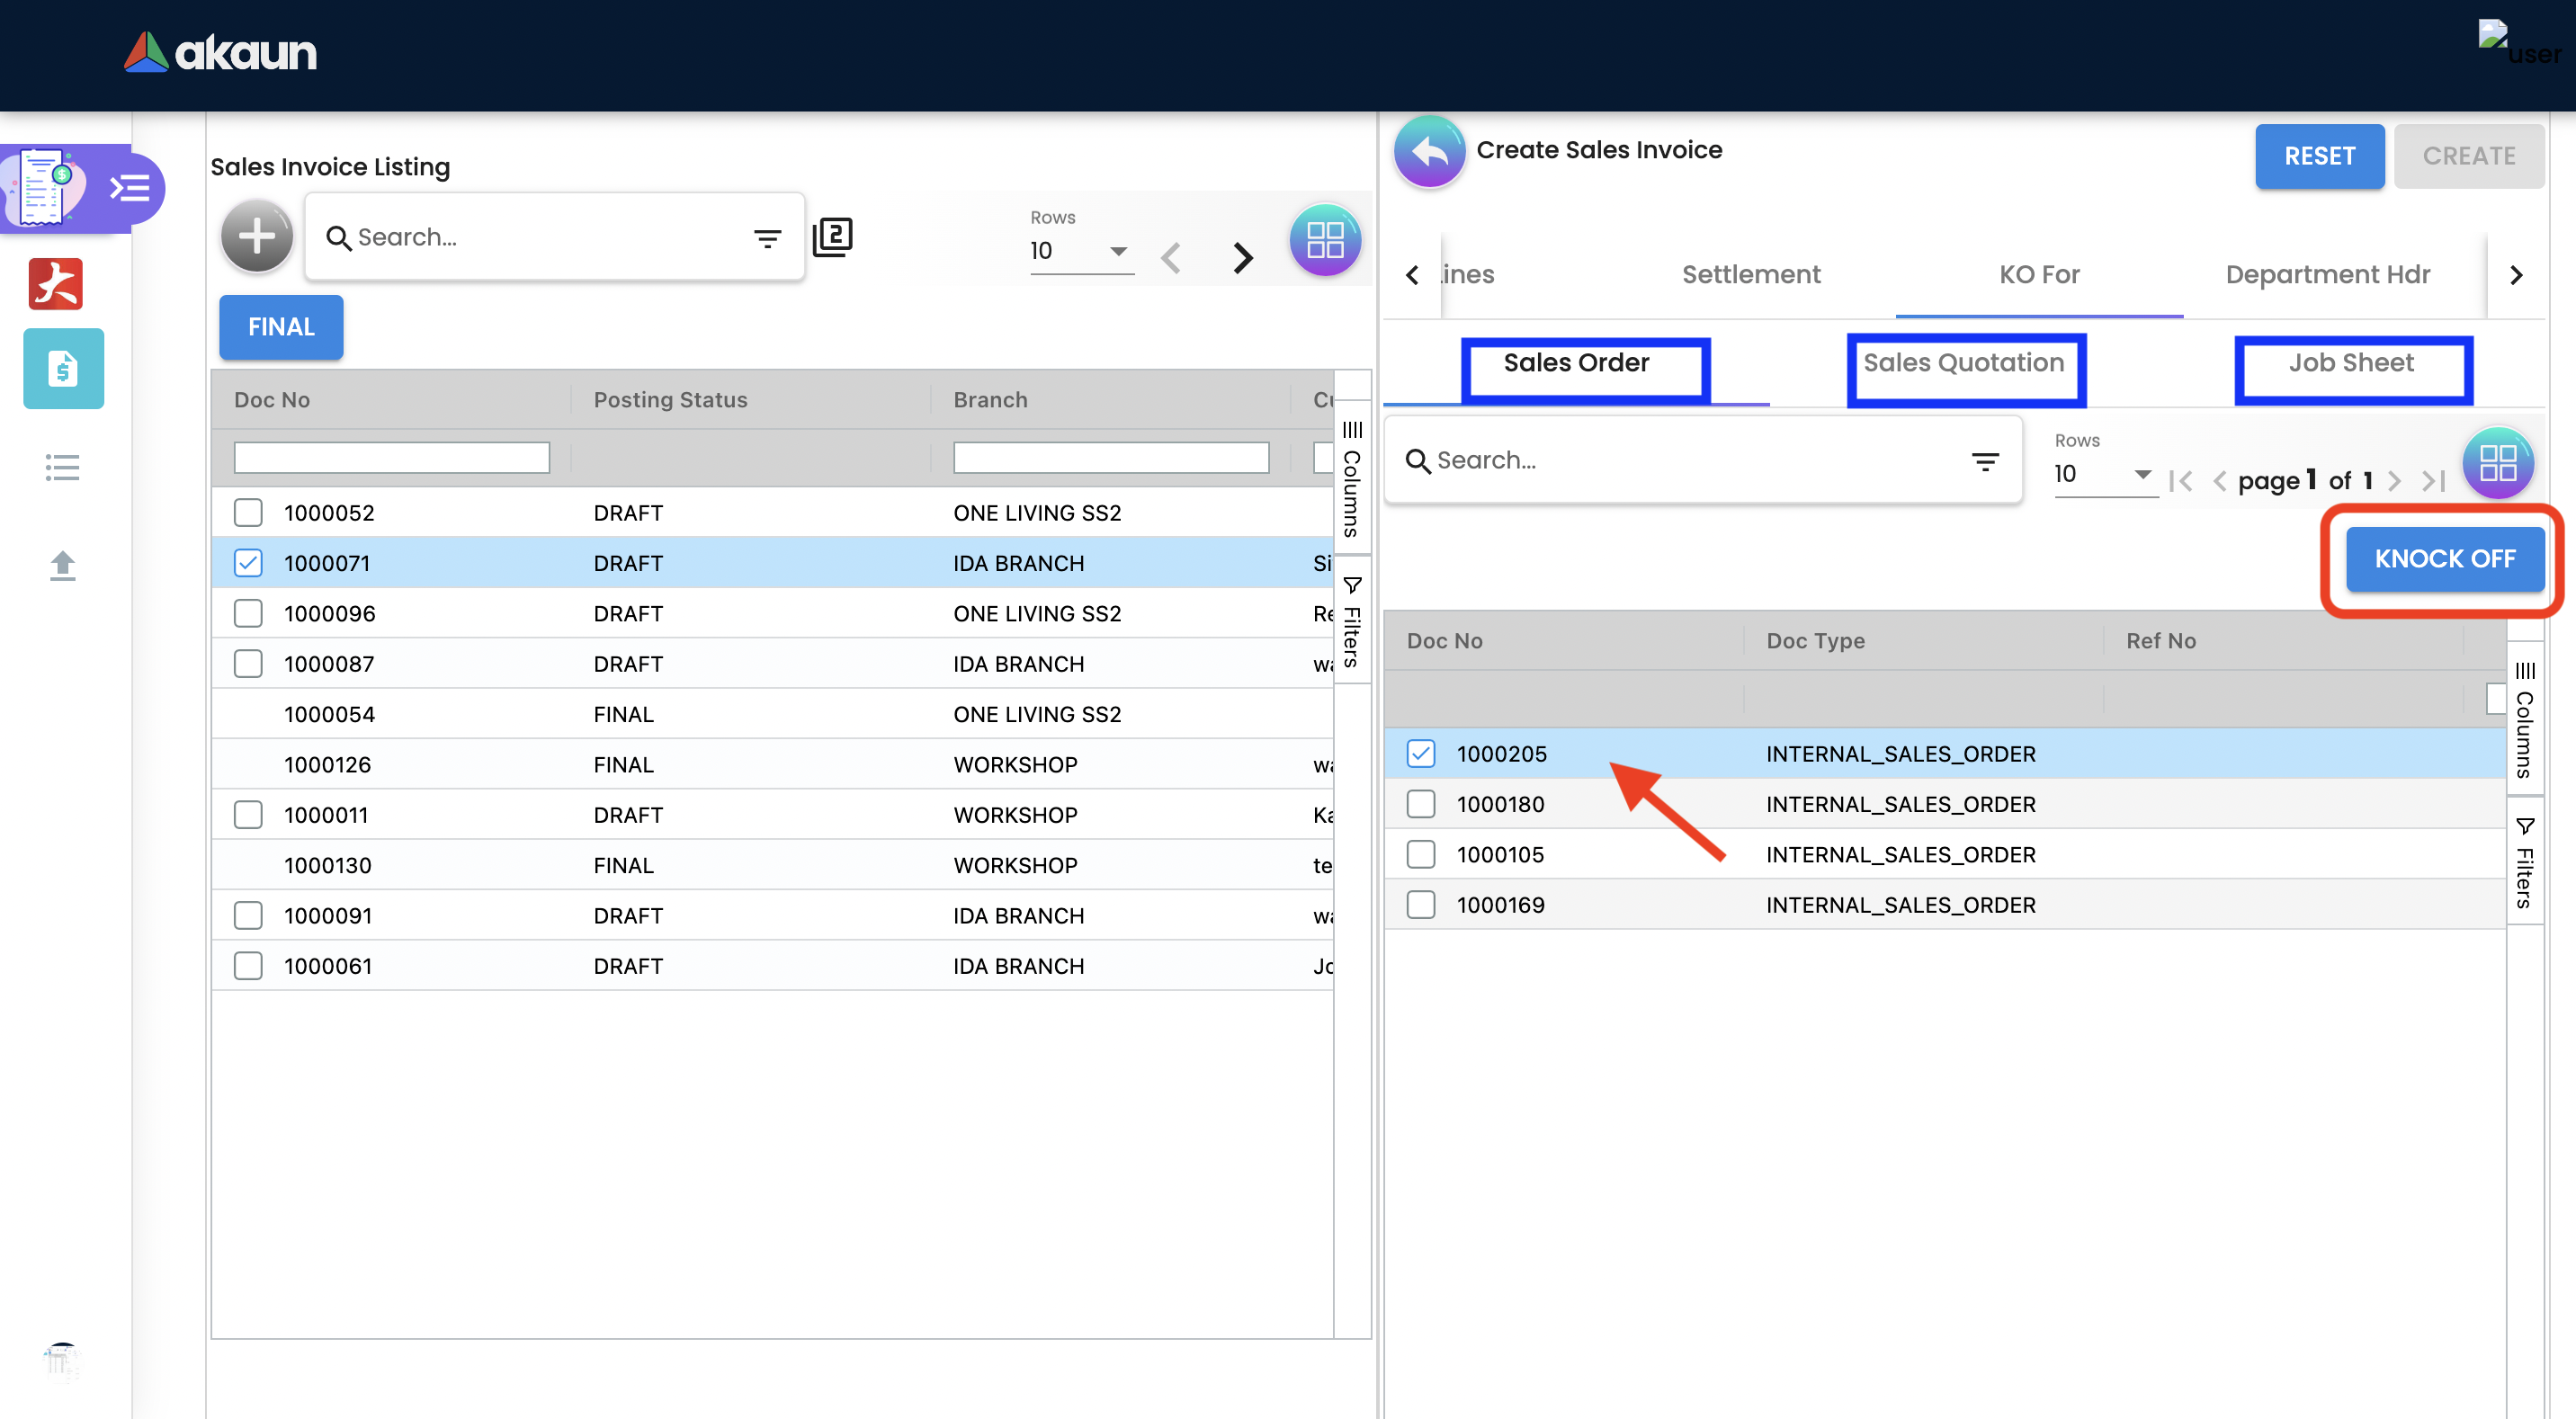Open Rows dropdown in invoice listing
Viewport: 2576px width, 1419px height.
(1081, 251)
